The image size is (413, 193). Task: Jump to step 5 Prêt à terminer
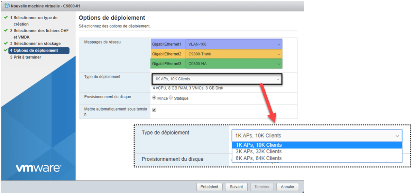(x=27, y=57)
